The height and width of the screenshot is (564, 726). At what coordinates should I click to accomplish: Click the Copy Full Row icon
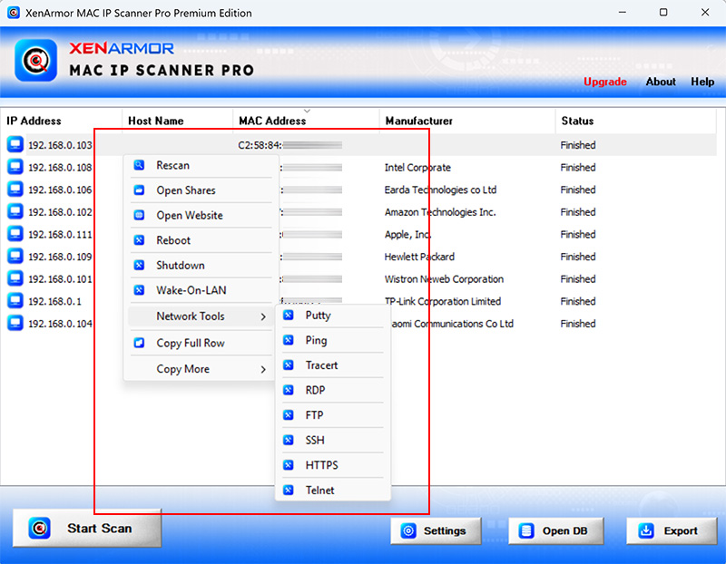click(139, 343)
